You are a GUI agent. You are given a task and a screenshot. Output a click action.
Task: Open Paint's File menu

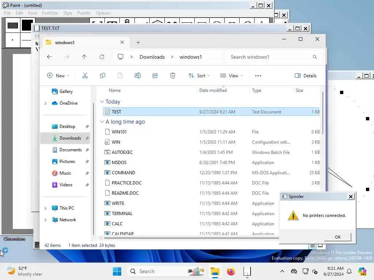click(x=7, y=13)
